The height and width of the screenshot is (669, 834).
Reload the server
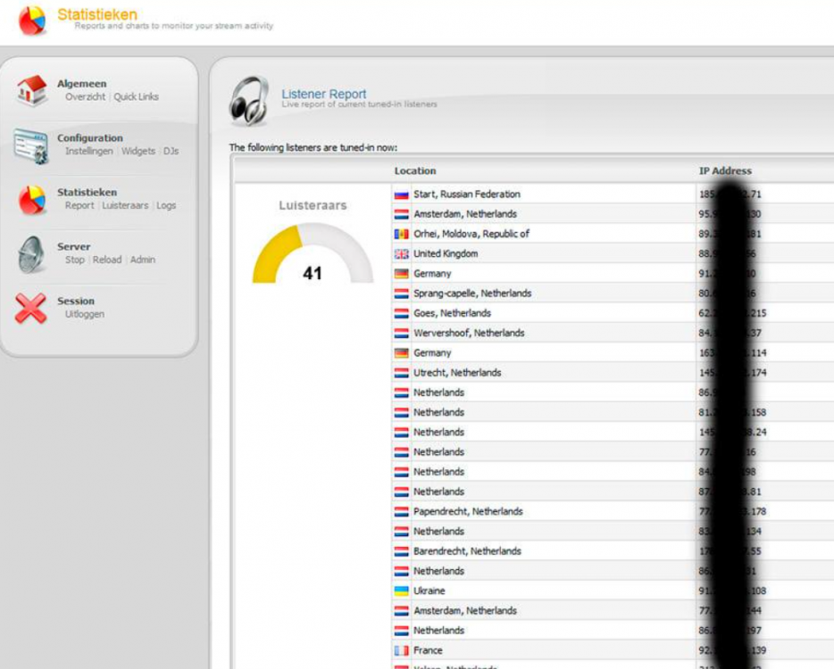pyautogui.click(x=107, y=260)
